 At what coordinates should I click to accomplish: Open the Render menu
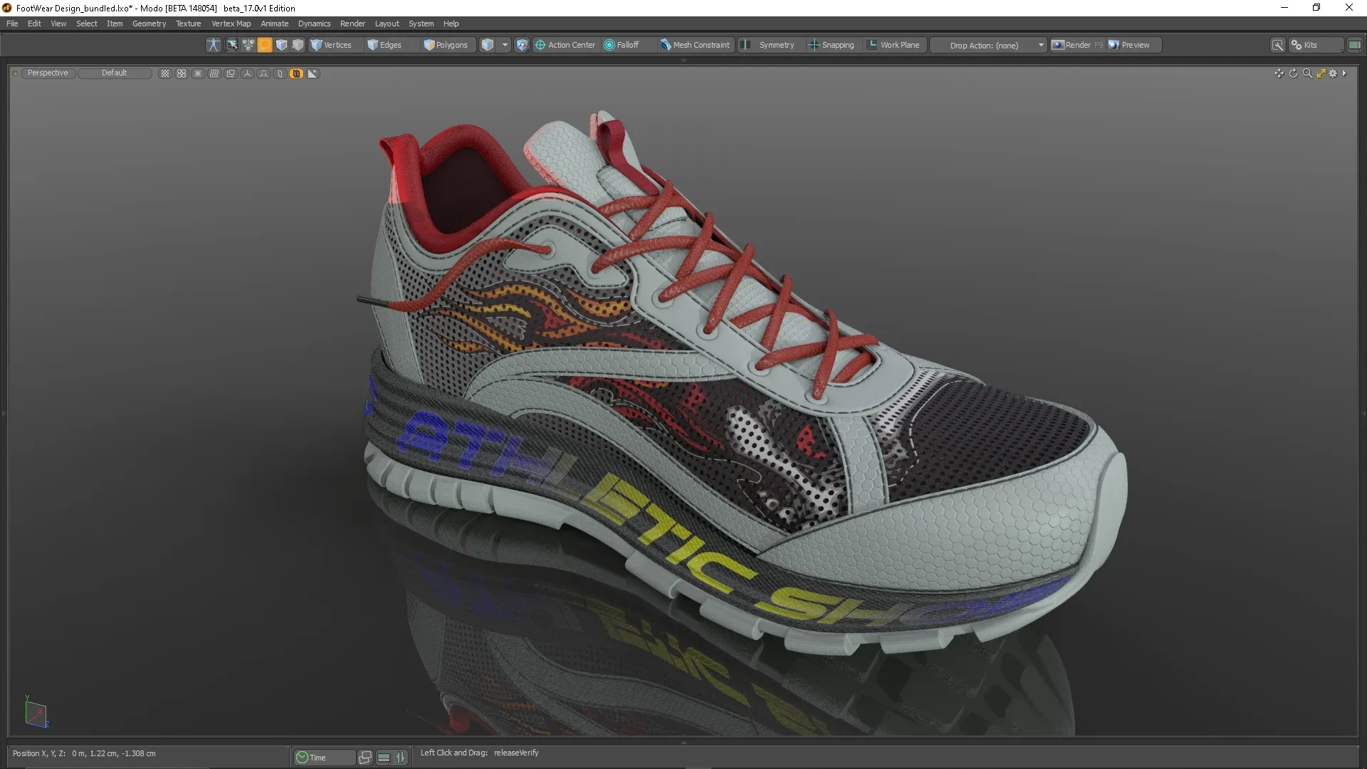(x=352, y=23)
